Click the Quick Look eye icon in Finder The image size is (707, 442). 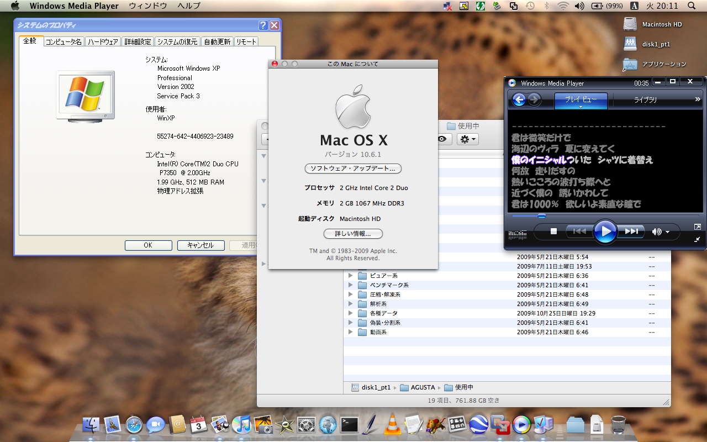pyautogui.click(x=442, y=139)
